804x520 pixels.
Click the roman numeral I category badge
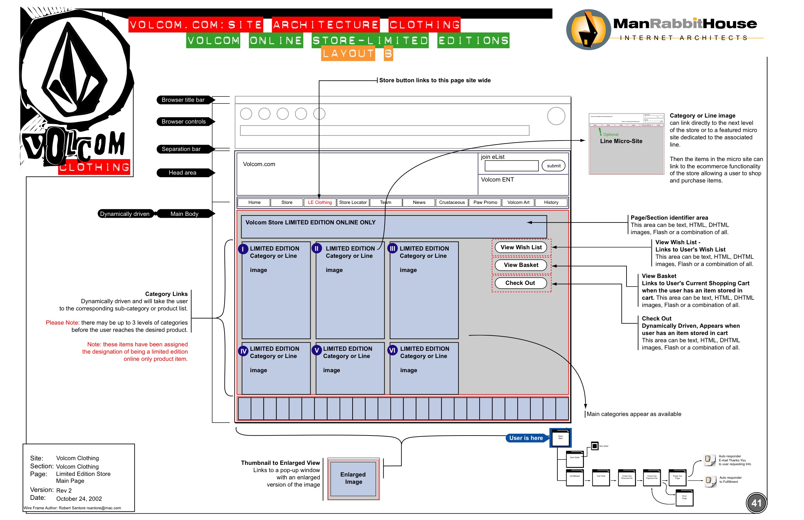pos(243,249)
